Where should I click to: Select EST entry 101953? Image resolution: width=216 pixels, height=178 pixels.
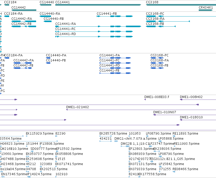click(135, 134)
